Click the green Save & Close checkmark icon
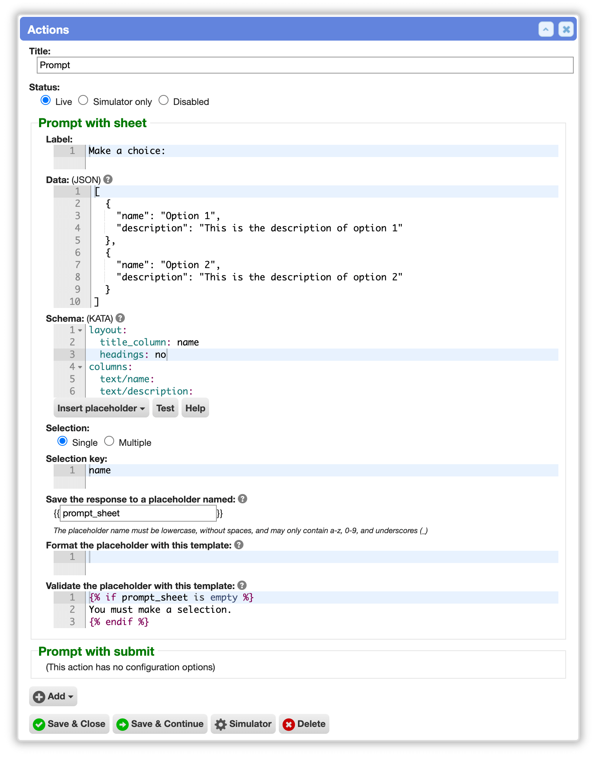Image resolution: width=599 pixels, height=766 pixels. coord(39,724)
